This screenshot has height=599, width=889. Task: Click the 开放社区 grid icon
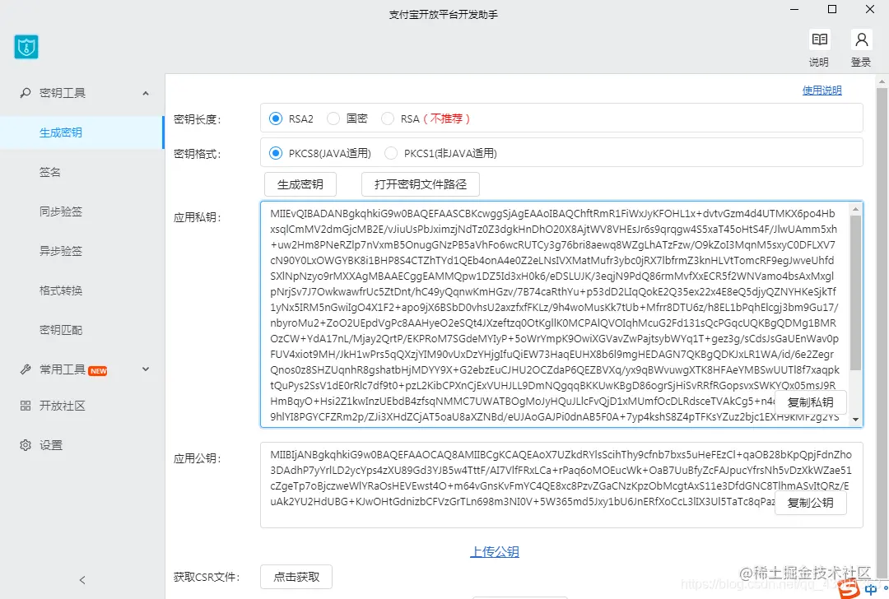(x=26, y=406)
